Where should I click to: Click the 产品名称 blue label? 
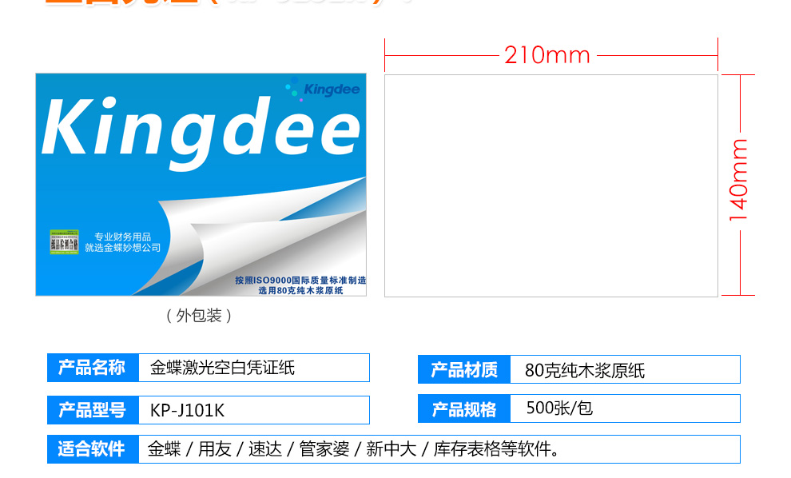93,368
